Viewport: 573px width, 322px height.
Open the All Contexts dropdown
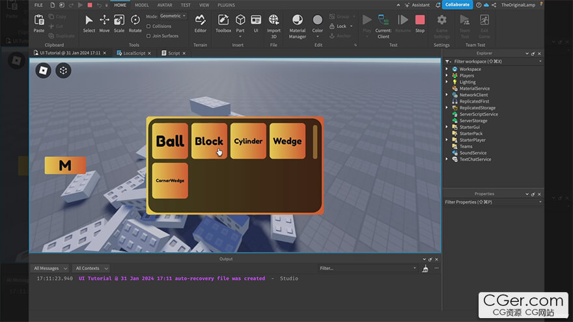coord(91,268)
